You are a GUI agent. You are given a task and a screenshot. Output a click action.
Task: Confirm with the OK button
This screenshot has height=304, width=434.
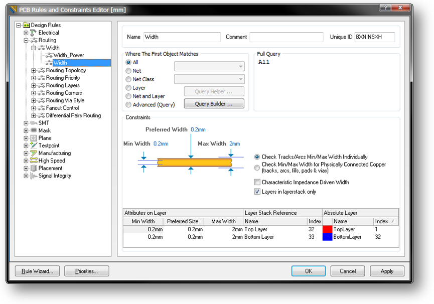[309, 271]
